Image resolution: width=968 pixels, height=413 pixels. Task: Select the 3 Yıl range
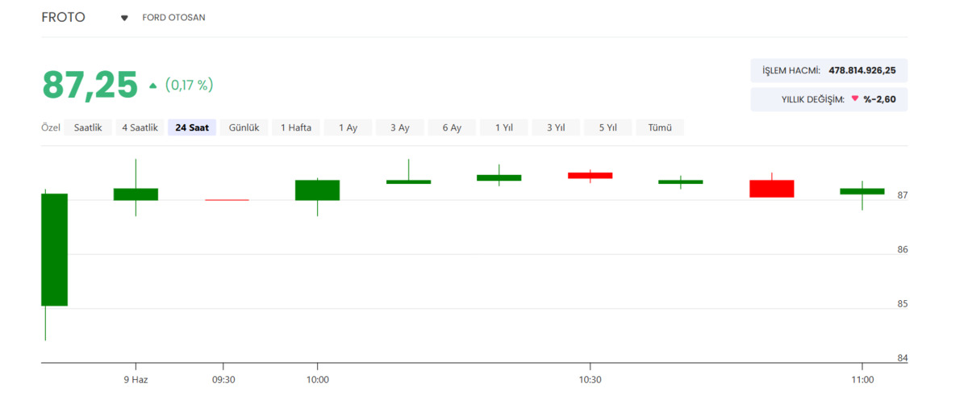(x=556, y=127)
